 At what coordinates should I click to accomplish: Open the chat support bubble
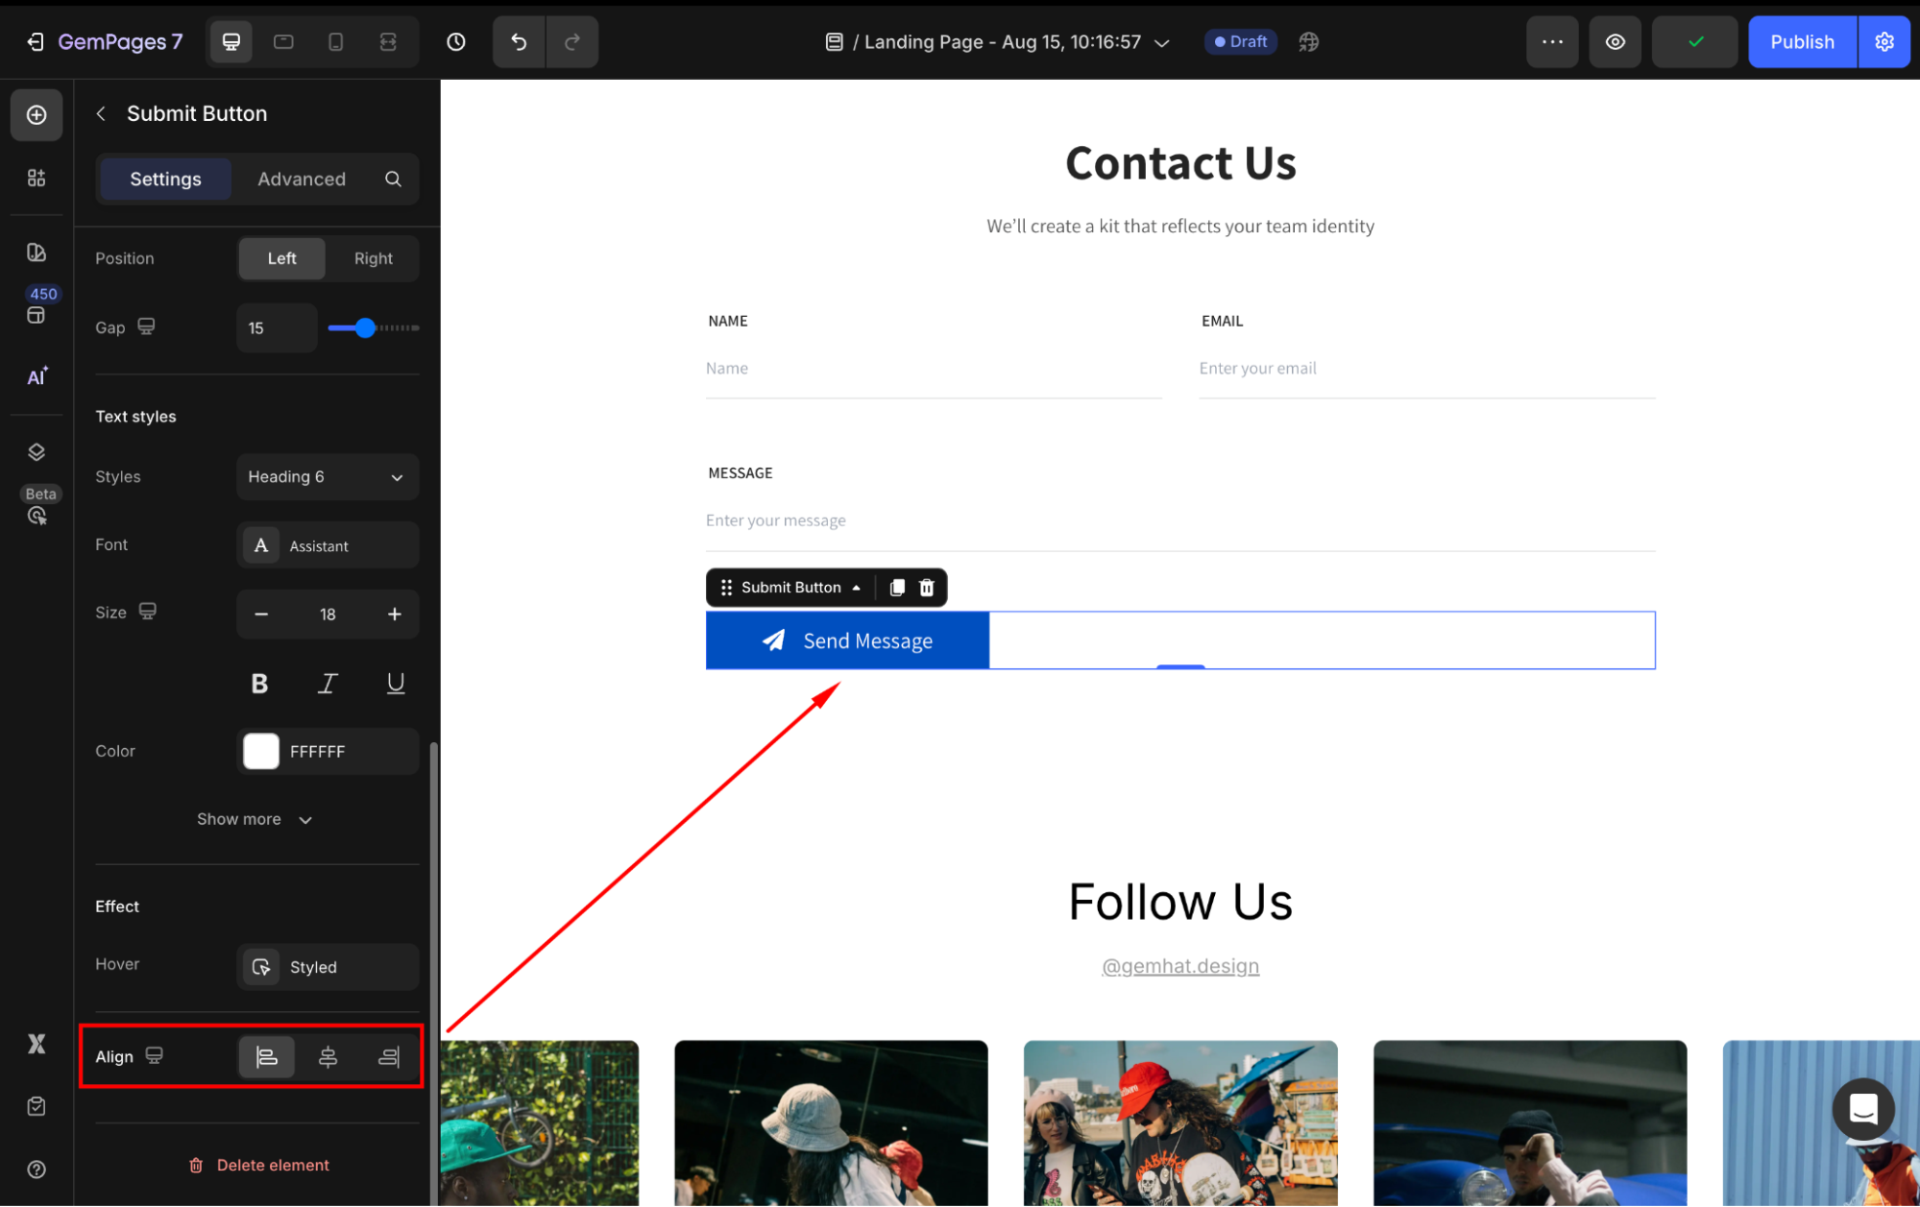(x=1862, y=1109)
